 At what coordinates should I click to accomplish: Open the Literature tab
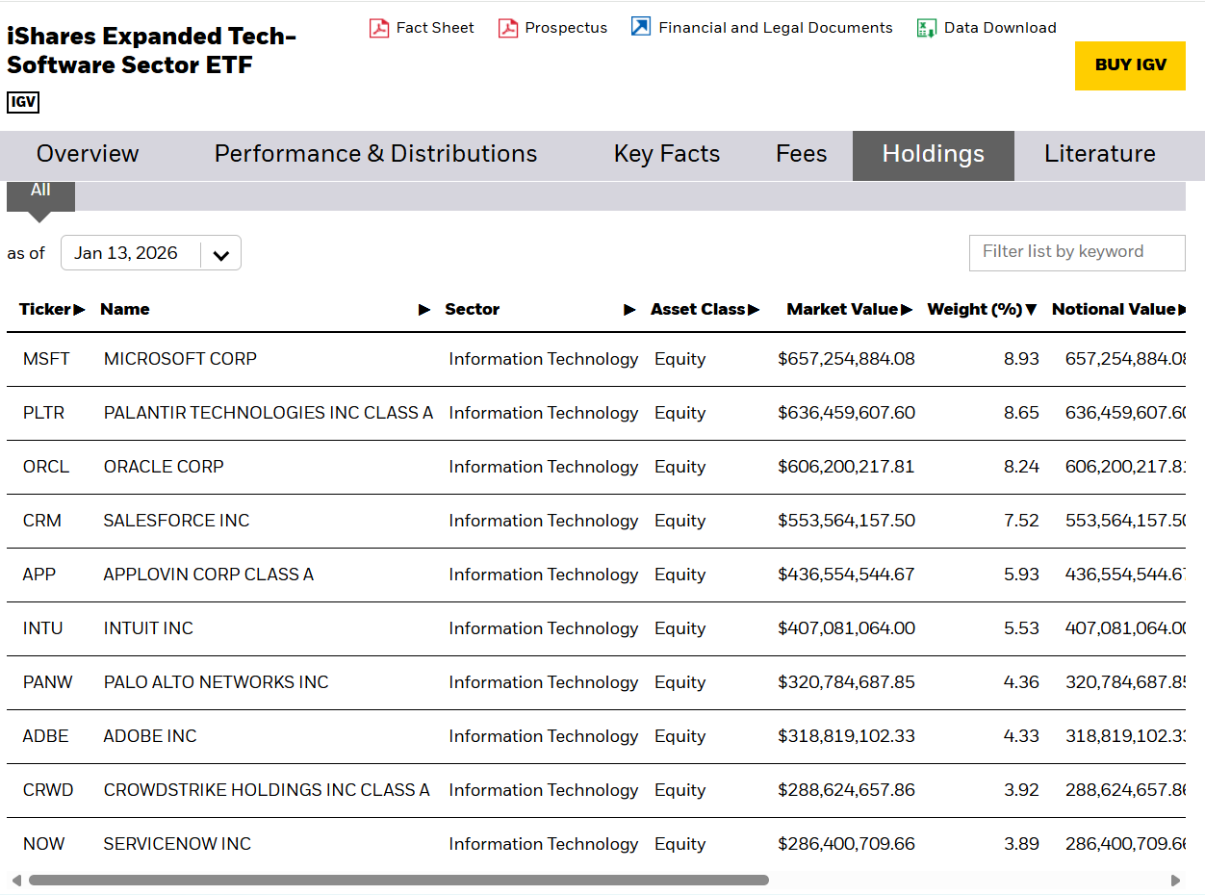pos(1100,154)
